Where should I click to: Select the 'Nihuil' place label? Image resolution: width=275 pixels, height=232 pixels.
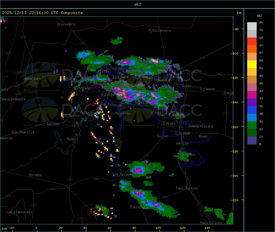(72, 139)
